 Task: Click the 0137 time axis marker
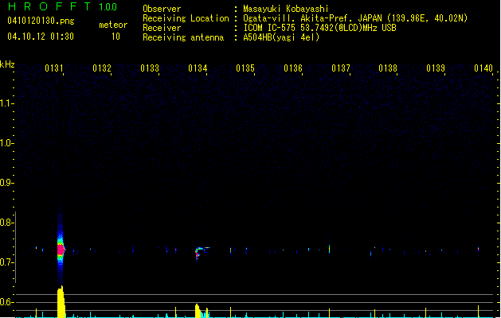341,68
